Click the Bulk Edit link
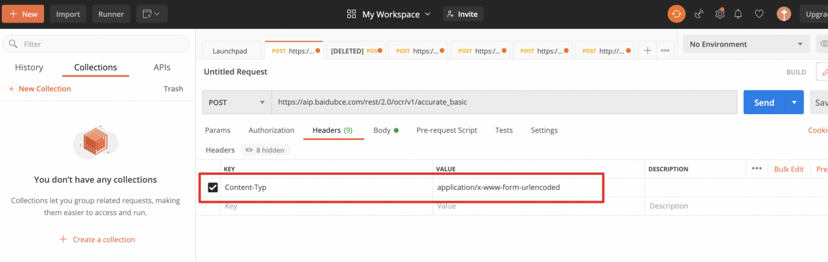The width and height of the screenshot is (828, 262). (789, 168)
